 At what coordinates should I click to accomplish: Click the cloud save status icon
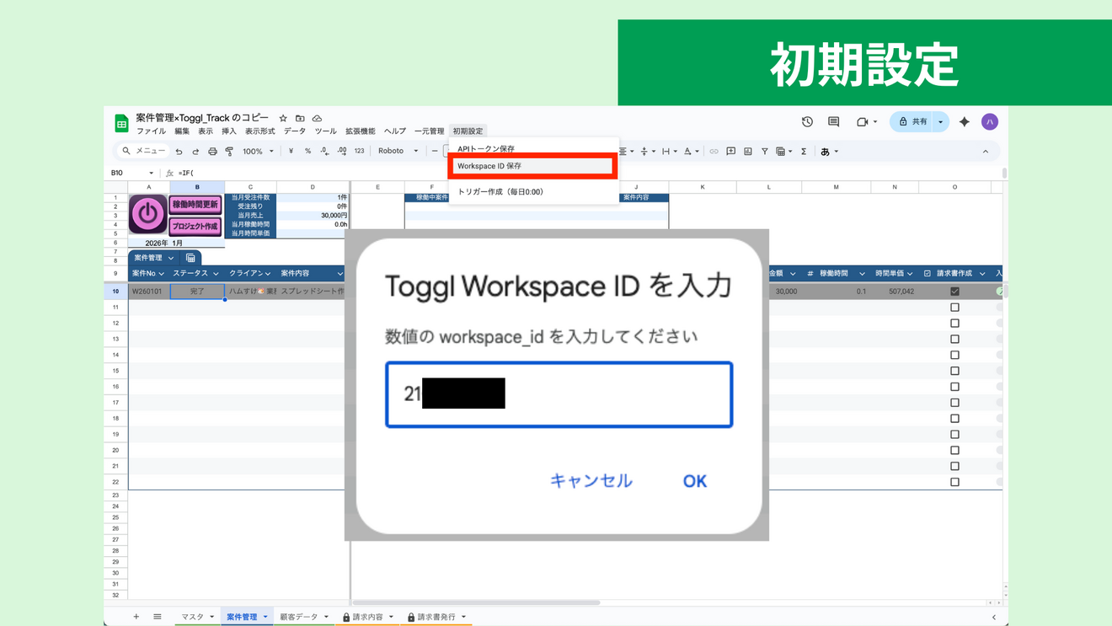coord(317,119)
